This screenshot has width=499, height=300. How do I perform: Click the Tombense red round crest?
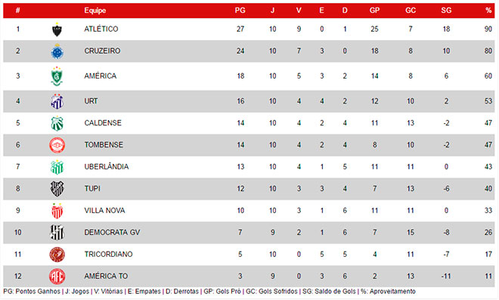pyautogui.click(x=57, y=145)
